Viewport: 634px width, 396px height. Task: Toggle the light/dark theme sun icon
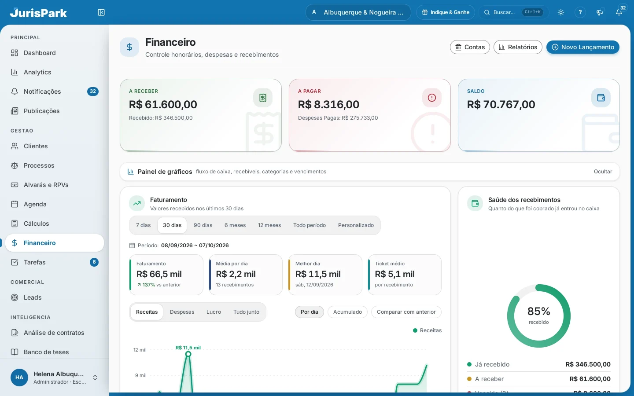click(561, 12)
